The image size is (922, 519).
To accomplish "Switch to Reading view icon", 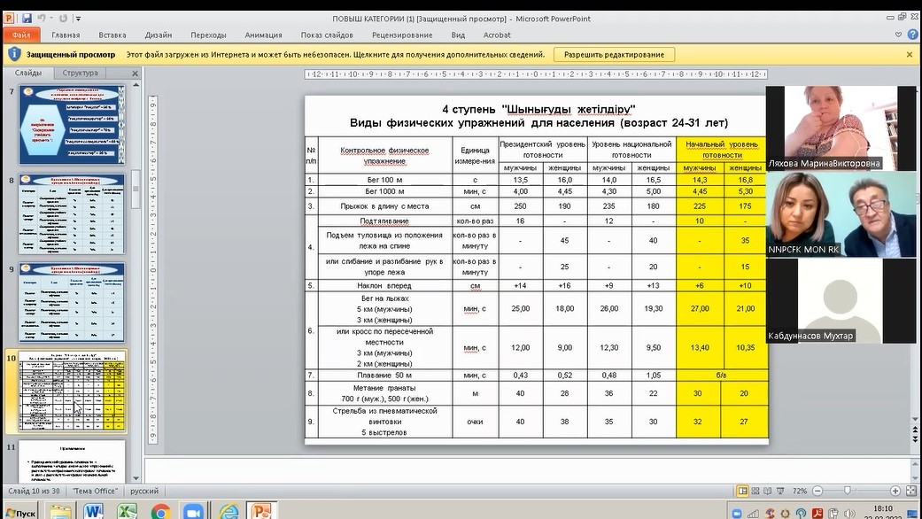I will pyautogui.click(x=767, y=491).
